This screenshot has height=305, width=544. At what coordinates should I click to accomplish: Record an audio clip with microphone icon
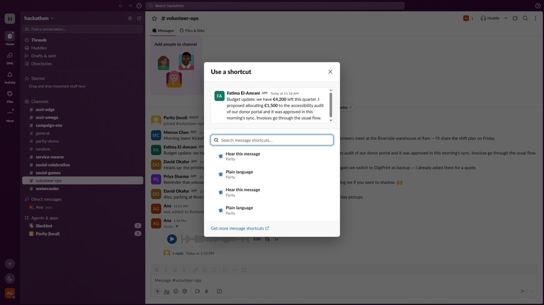(x=207, y=292)
